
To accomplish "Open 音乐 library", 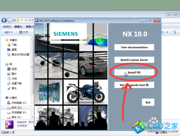I will tap(12, 88).
